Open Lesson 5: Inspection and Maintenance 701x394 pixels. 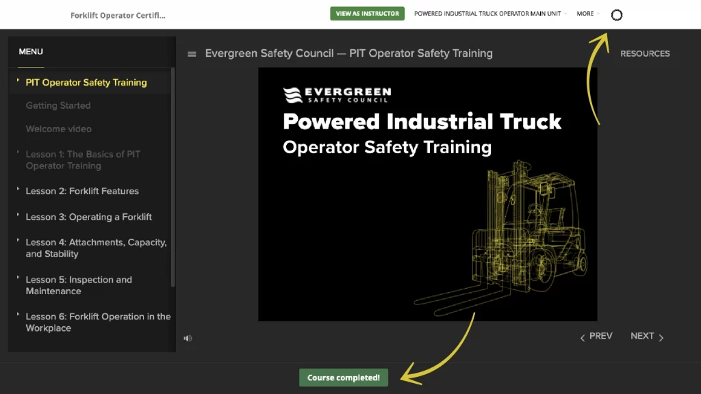point(79,285)
